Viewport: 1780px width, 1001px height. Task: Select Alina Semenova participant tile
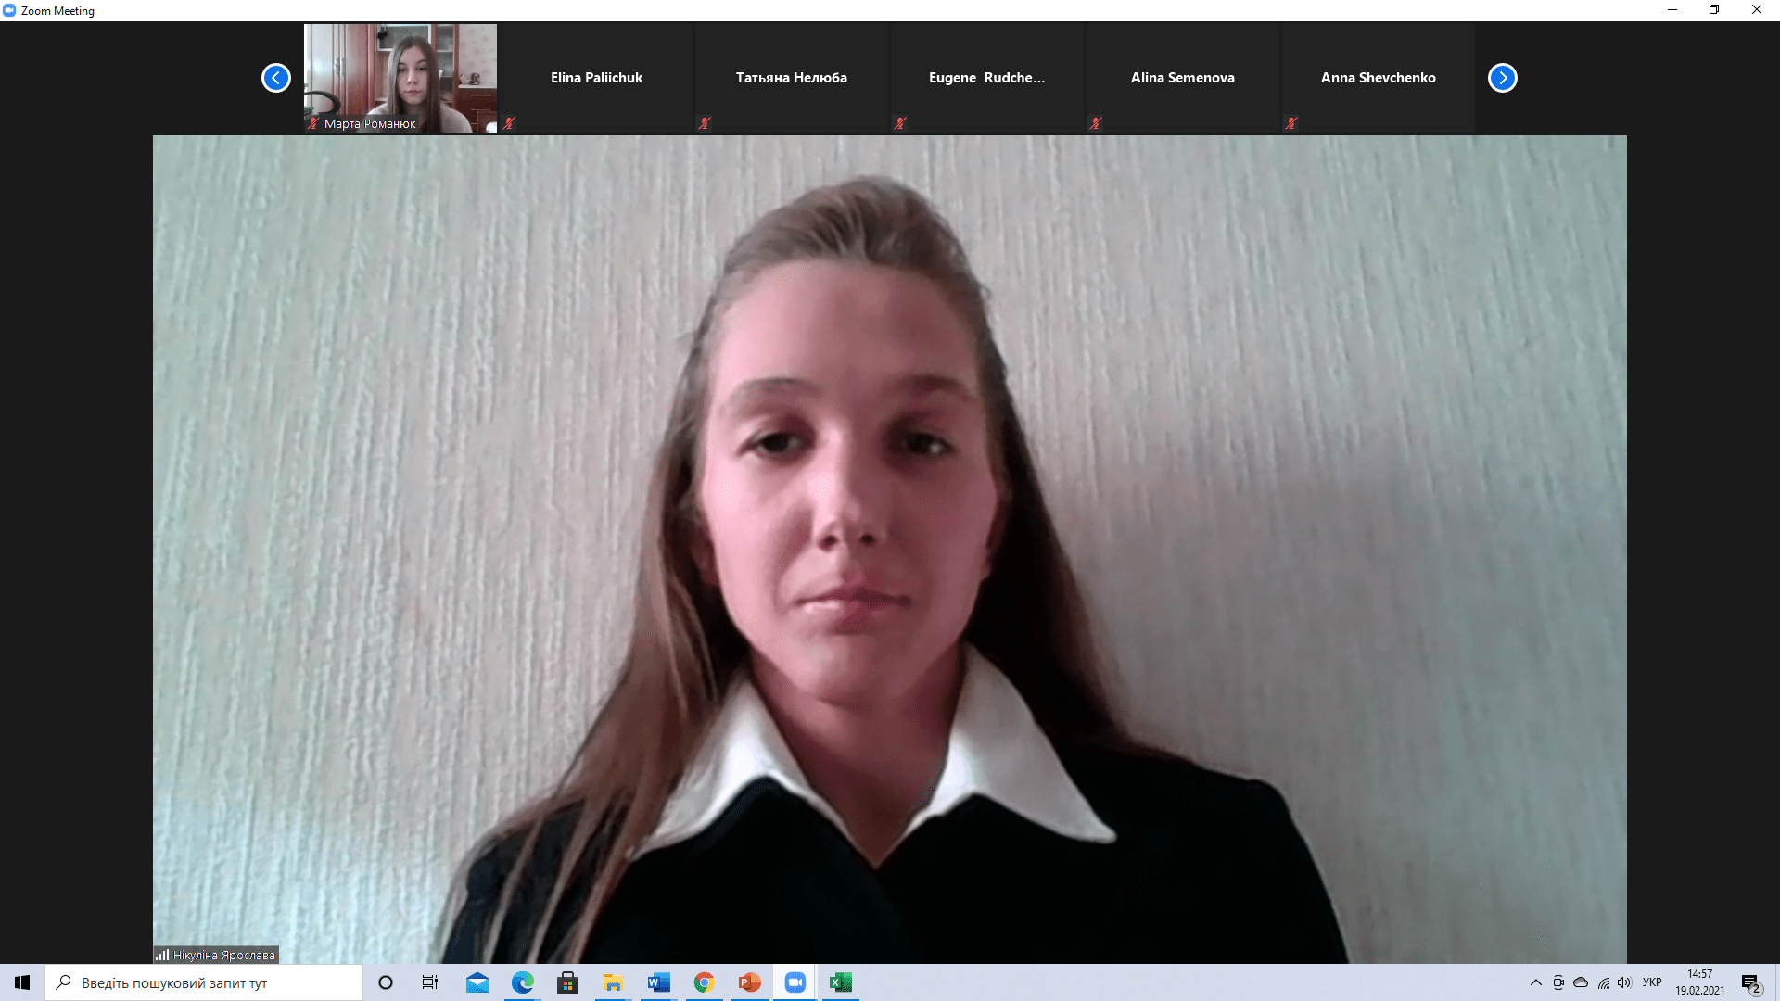1182,78
